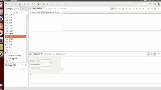Open the Control Flow view menu
The image size is (161, 90).
click(158, 8)
